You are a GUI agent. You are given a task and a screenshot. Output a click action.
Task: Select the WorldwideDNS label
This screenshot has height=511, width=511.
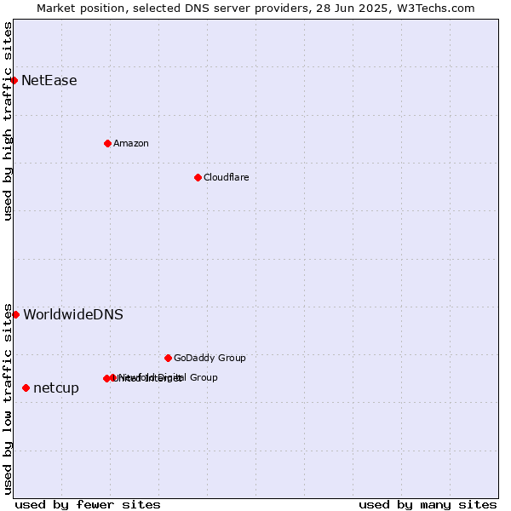click(x=73, y=315)
